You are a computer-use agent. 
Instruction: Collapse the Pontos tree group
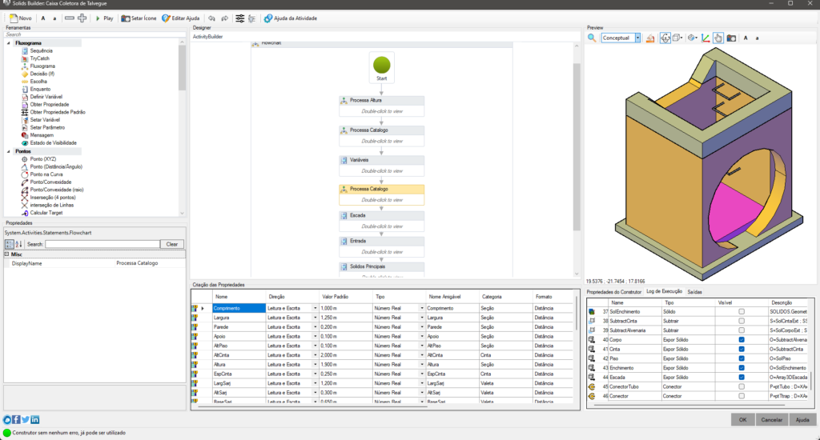[9, 151]
